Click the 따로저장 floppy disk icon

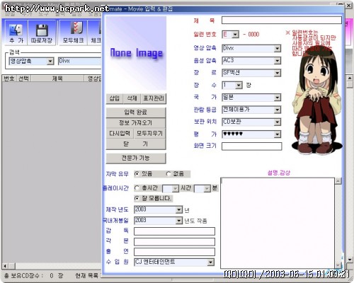click(42, 33)
